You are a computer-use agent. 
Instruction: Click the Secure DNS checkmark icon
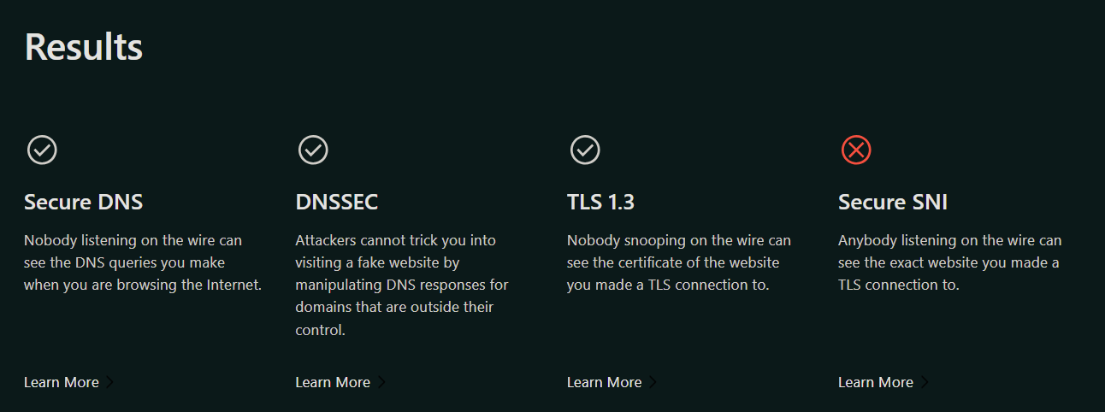42,150
